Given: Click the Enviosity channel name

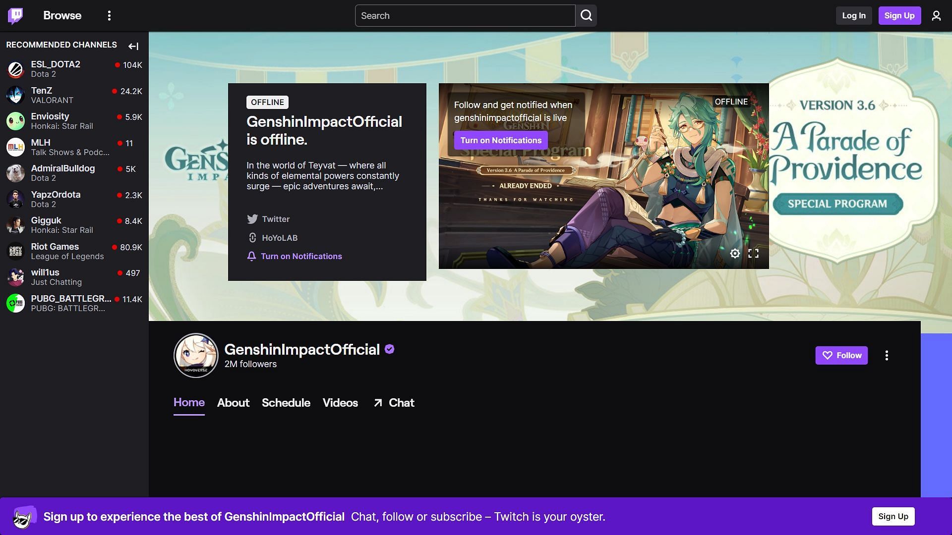Looking at the screenshot, I should [x=50, y=116].
